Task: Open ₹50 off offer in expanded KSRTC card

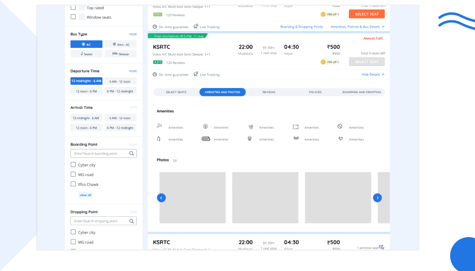Action: (333, 62)
